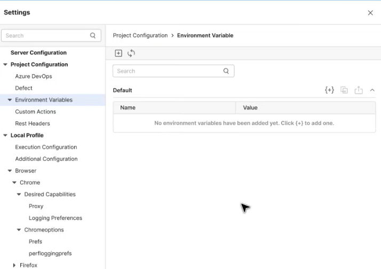Open Proxy settings
The image size is (381, 269).
[36, 206]
